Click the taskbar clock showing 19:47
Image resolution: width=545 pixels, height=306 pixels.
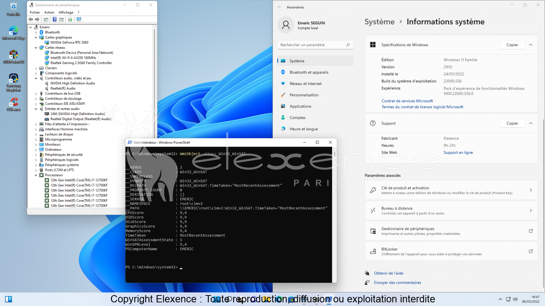(531, 299)
